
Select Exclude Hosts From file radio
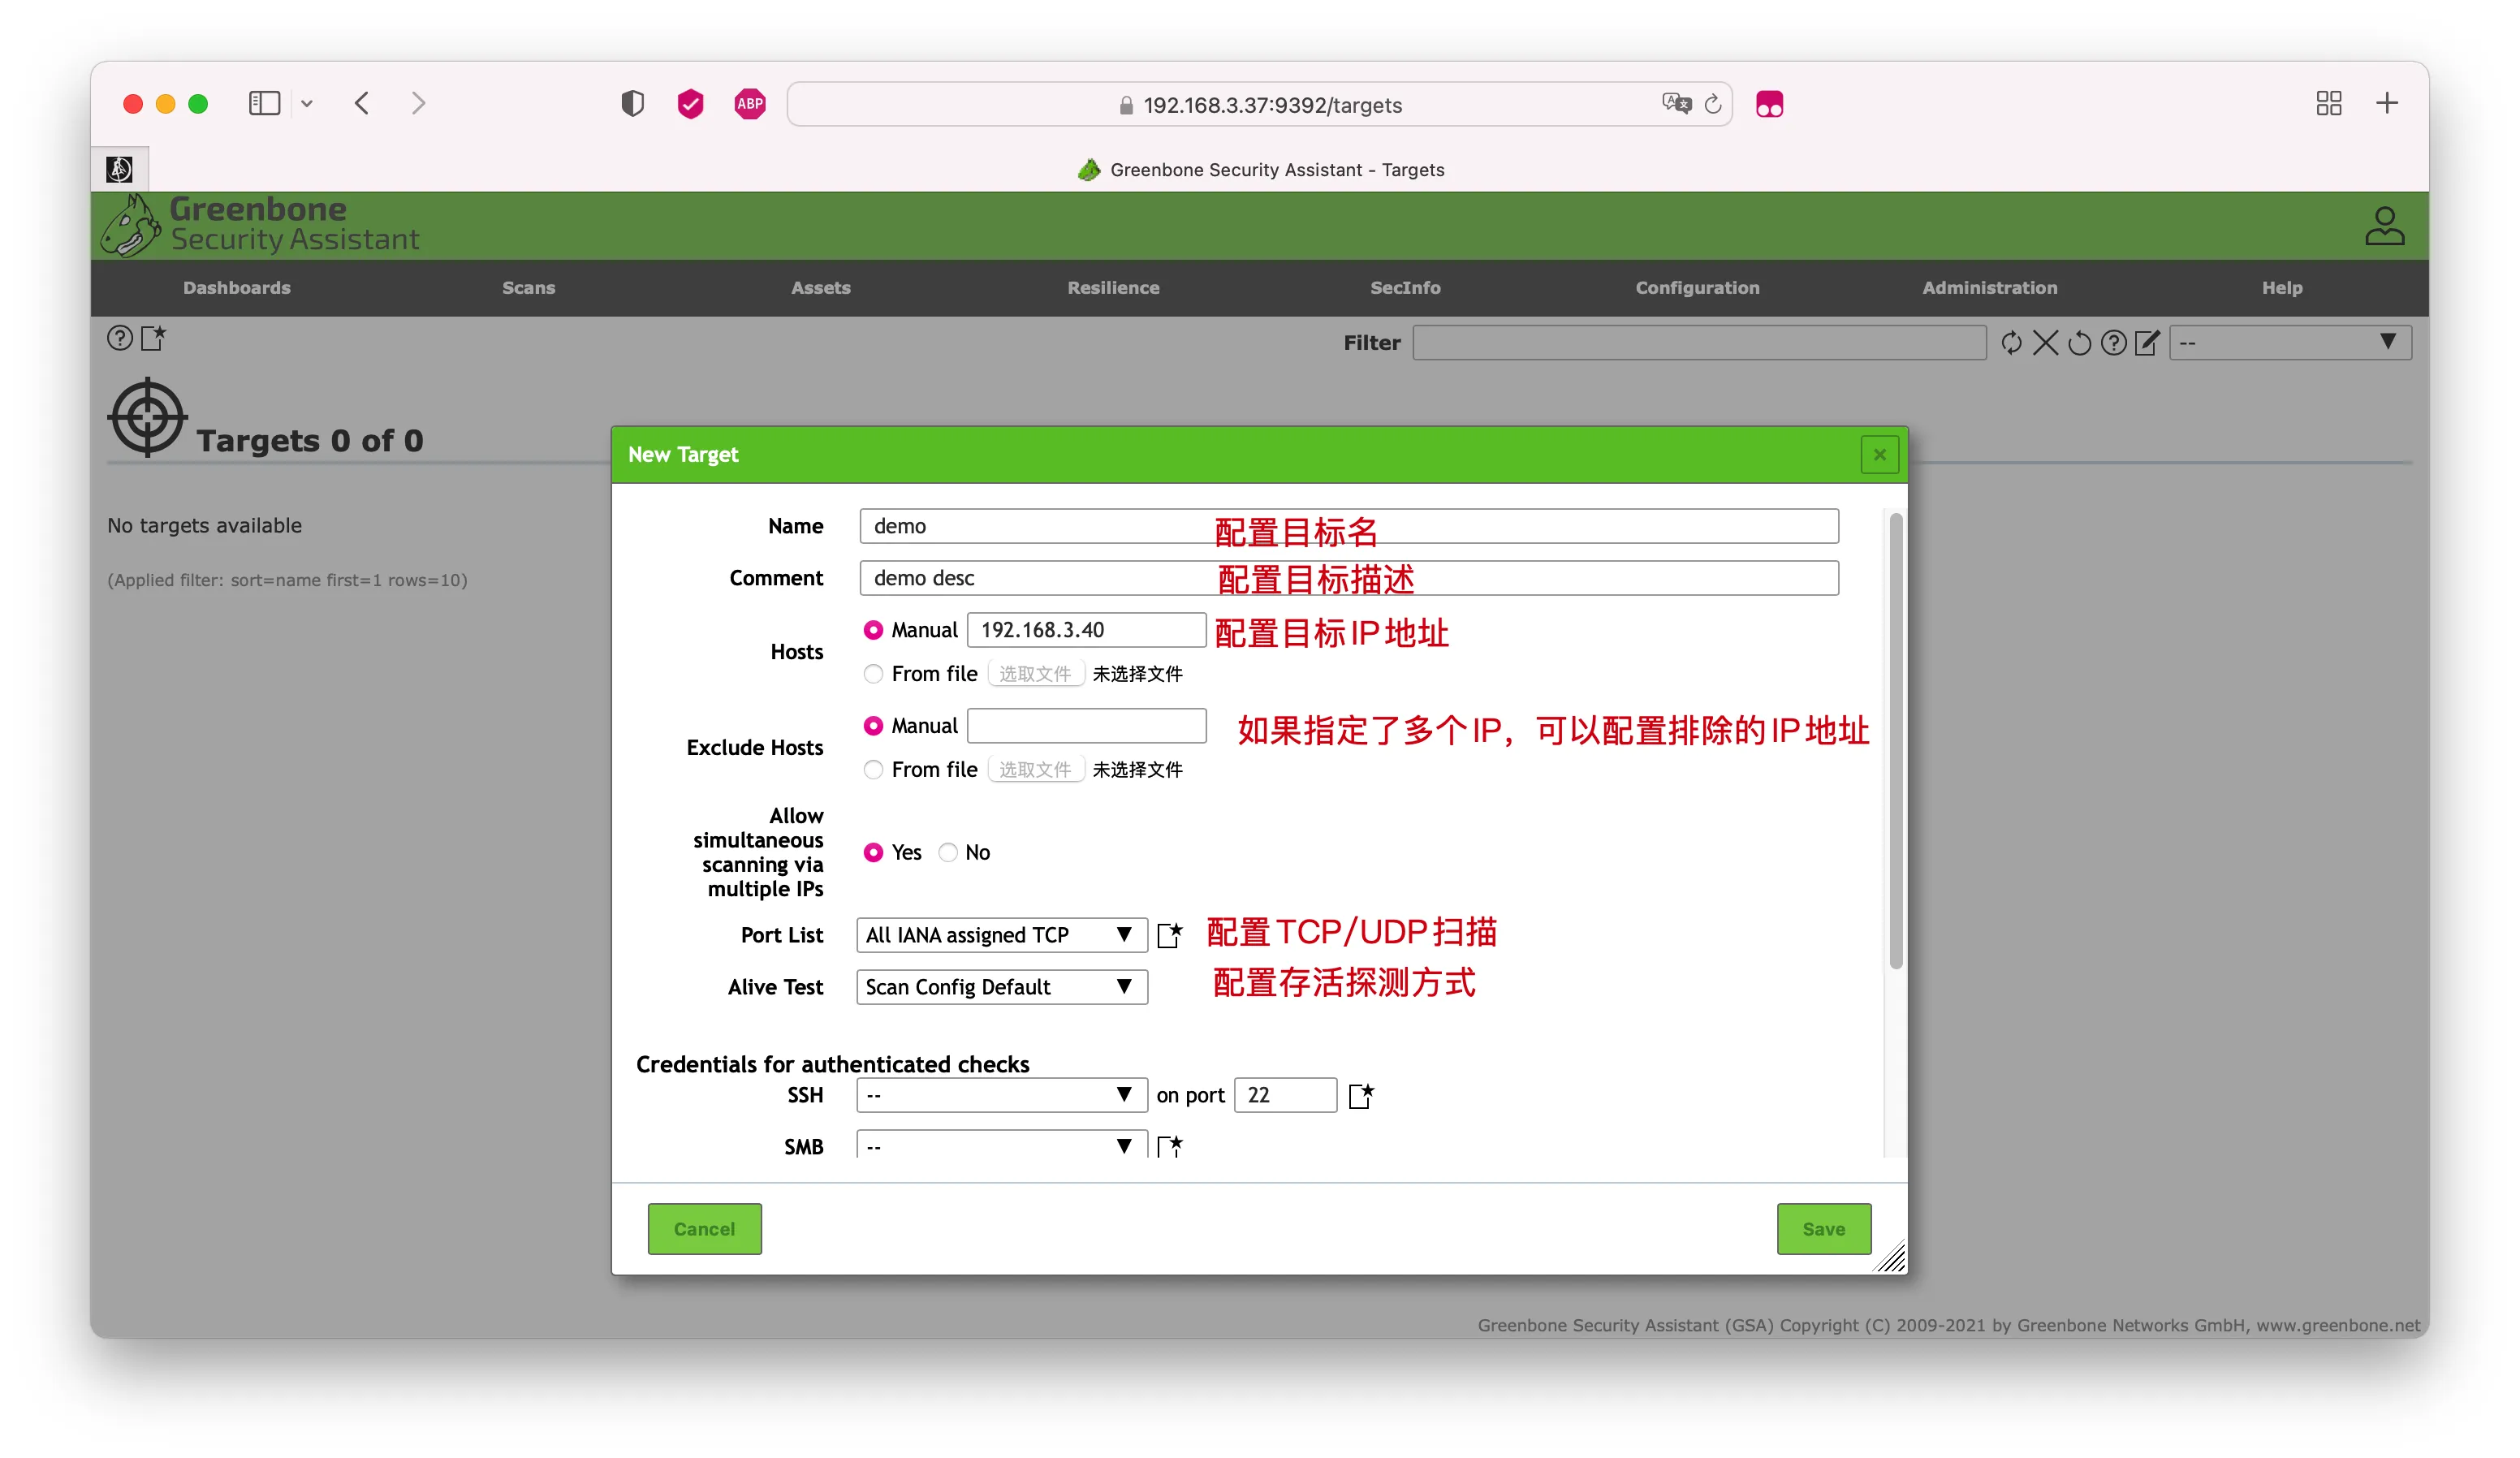click(x=873, y=770)
